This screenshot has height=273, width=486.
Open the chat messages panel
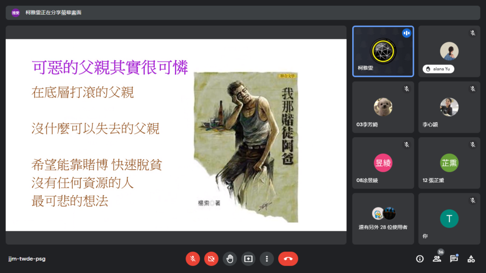pos(454,259)
